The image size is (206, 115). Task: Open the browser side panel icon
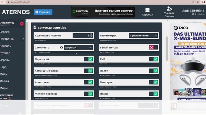coord(203,2)
